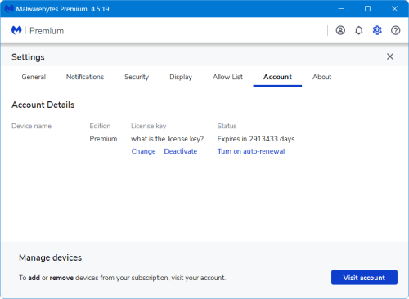The height and width of the screenshot is (299, 409).
Task: Maximize the Malwarebytes window
Action: tap(367, 9)
